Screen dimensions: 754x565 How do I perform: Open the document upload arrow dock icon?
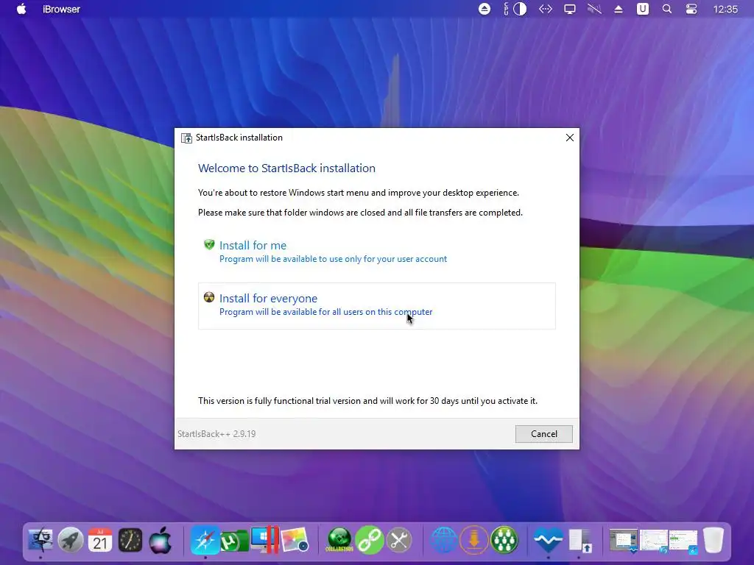point(579,540)
